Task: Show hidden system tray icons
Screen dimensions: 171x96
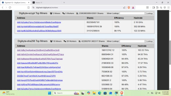Action: click(x=148, y=93)
